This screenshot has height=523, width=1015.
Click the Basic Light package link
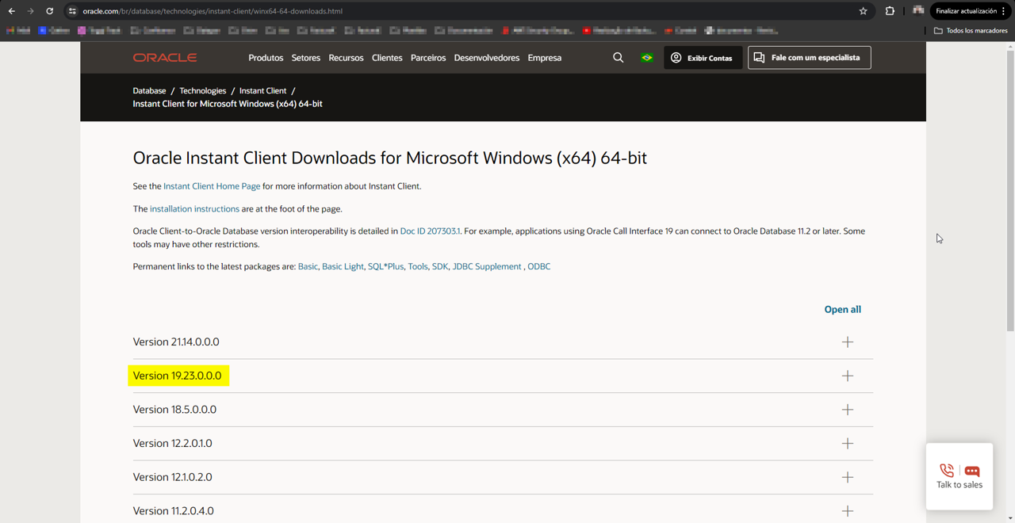[343, 266]
